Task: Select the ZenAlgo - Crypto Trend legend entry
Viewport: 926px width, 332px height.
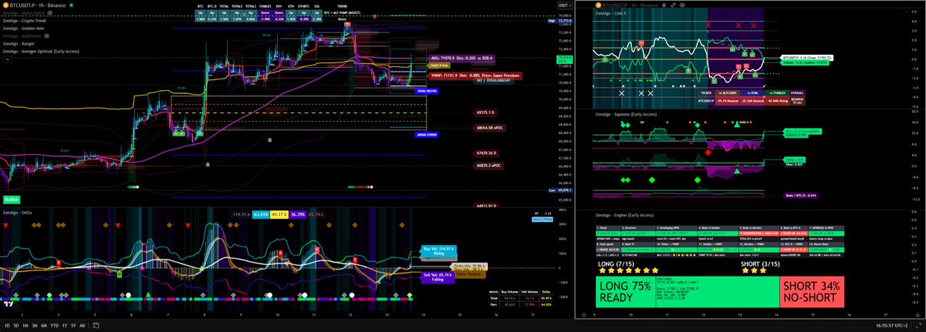Action: 25,20
